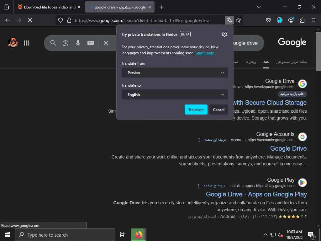Open Firefox account icon

[291, 20]
